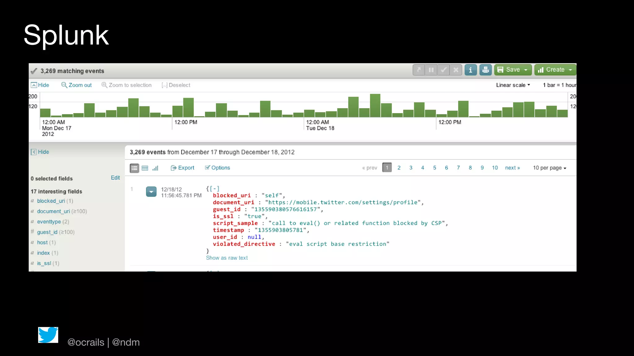
Task: Select current page 1 in pagination
Action: (x=387, y=167)
